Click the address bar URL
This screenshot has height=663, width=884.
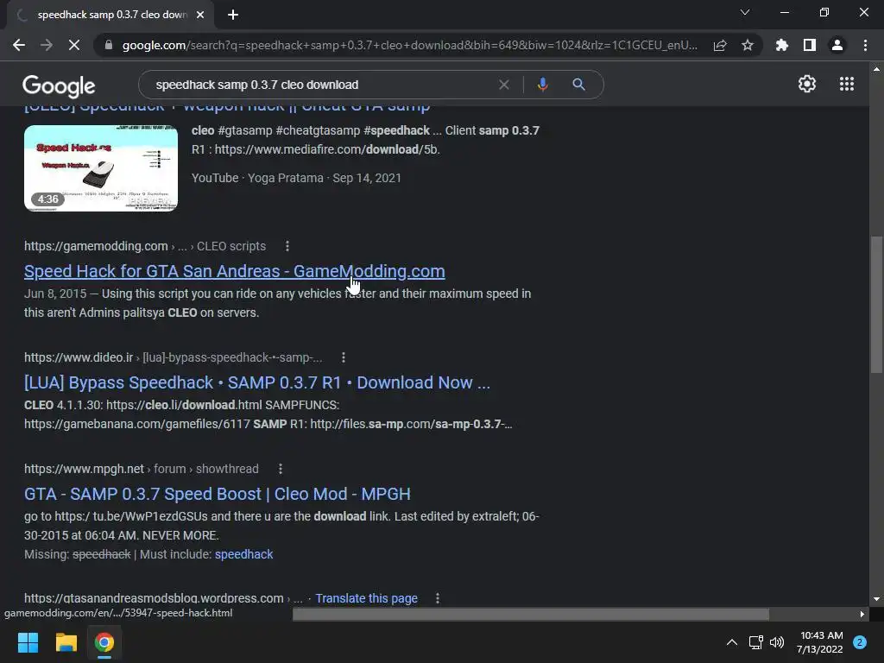tap(410, 45)
